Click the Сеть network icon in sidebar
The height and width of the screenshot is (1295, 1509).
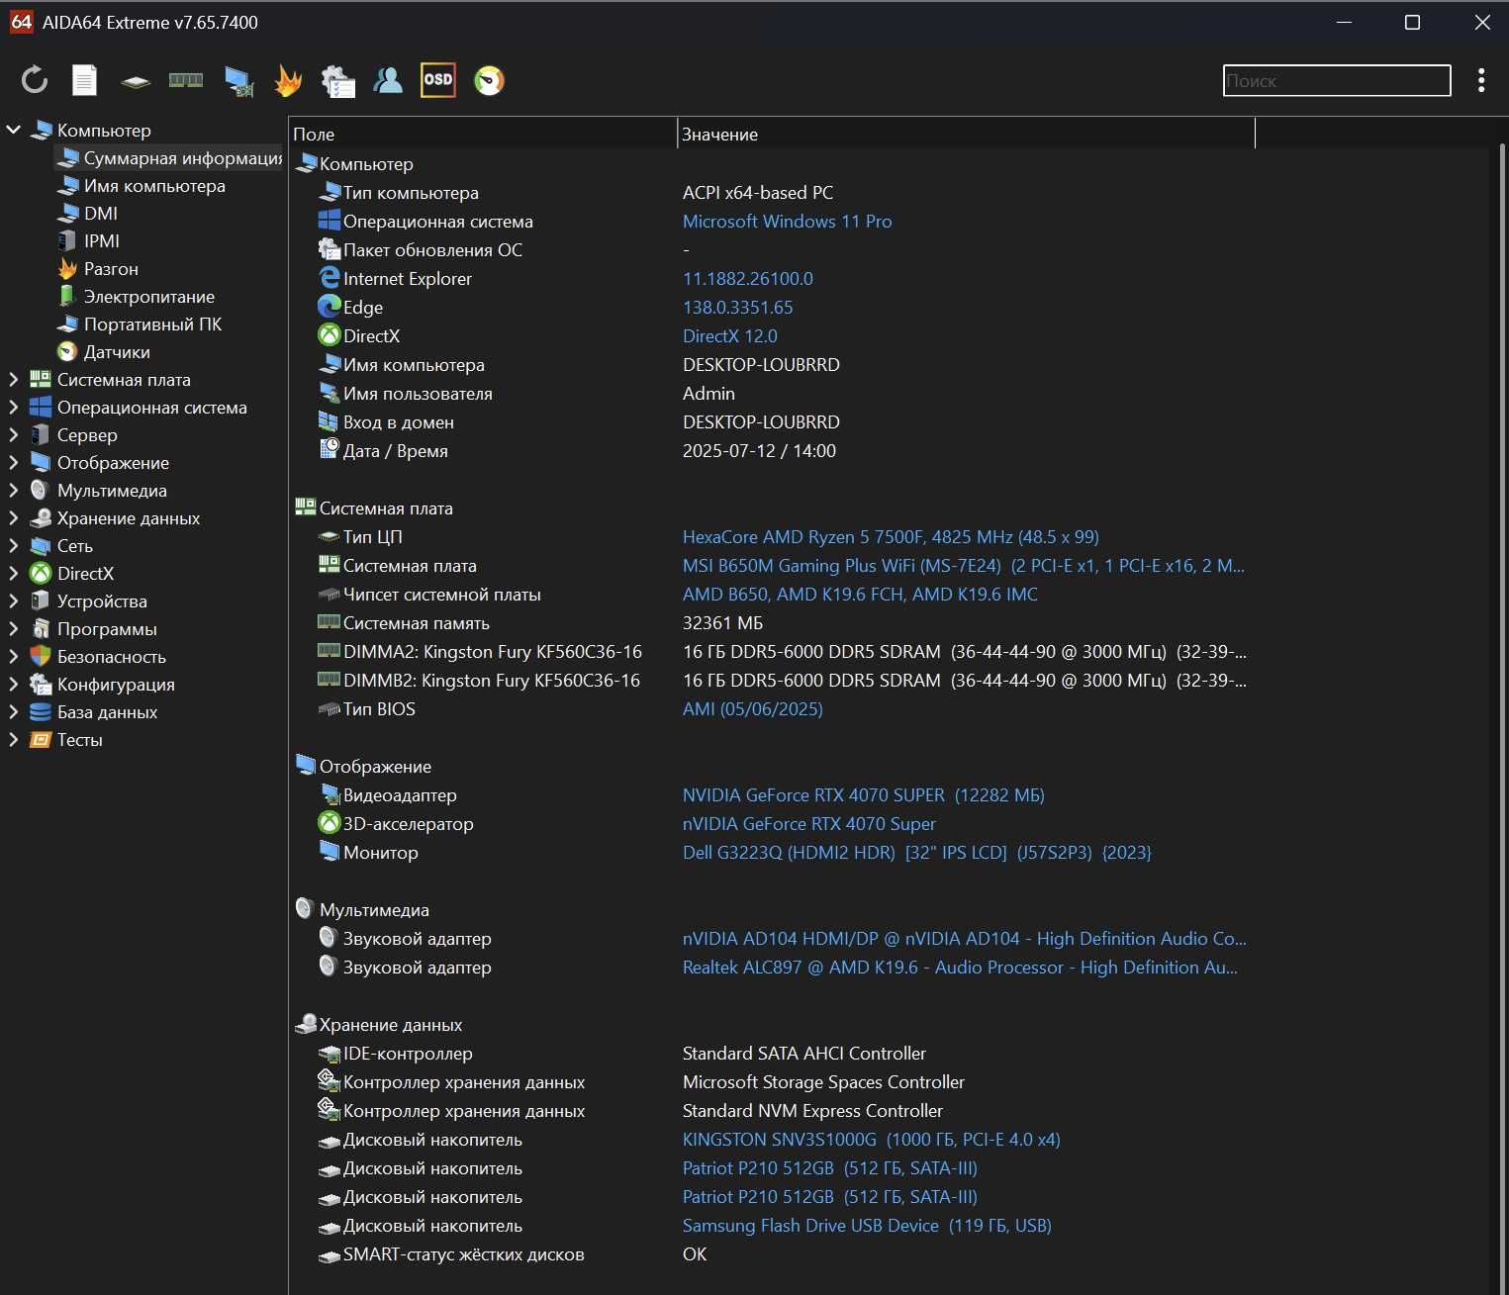point(41,546)
